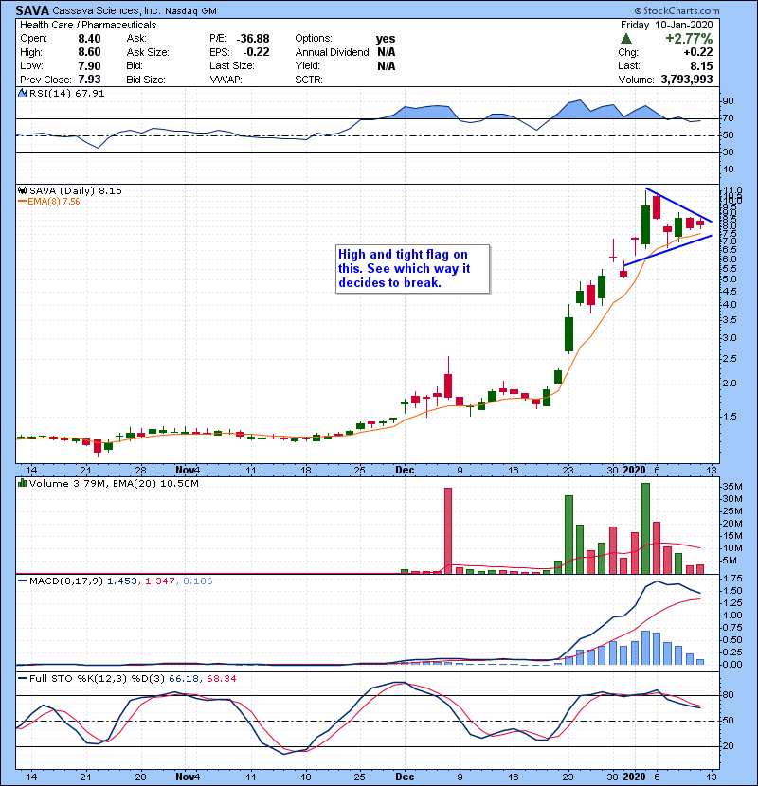Click the tallest red volume bar in December
The width and height of the screenshot is (758, 786).
coord(448,531)
